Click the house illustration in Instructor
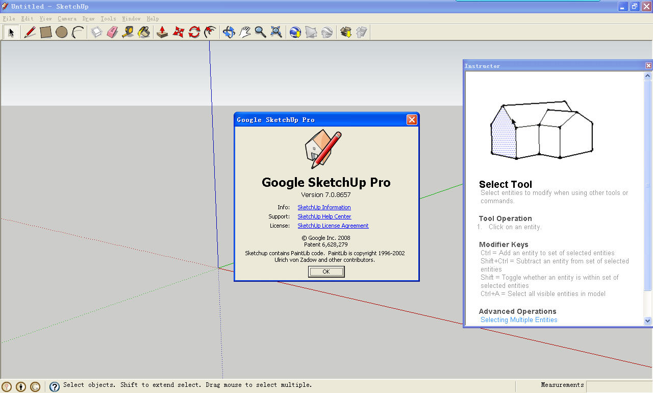 [x=542, y=130]
